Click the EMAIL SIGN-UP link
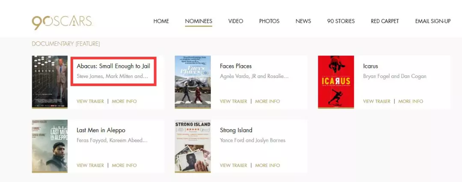The height and width of the screenshot is (182, 462). (x=433, y=21)
